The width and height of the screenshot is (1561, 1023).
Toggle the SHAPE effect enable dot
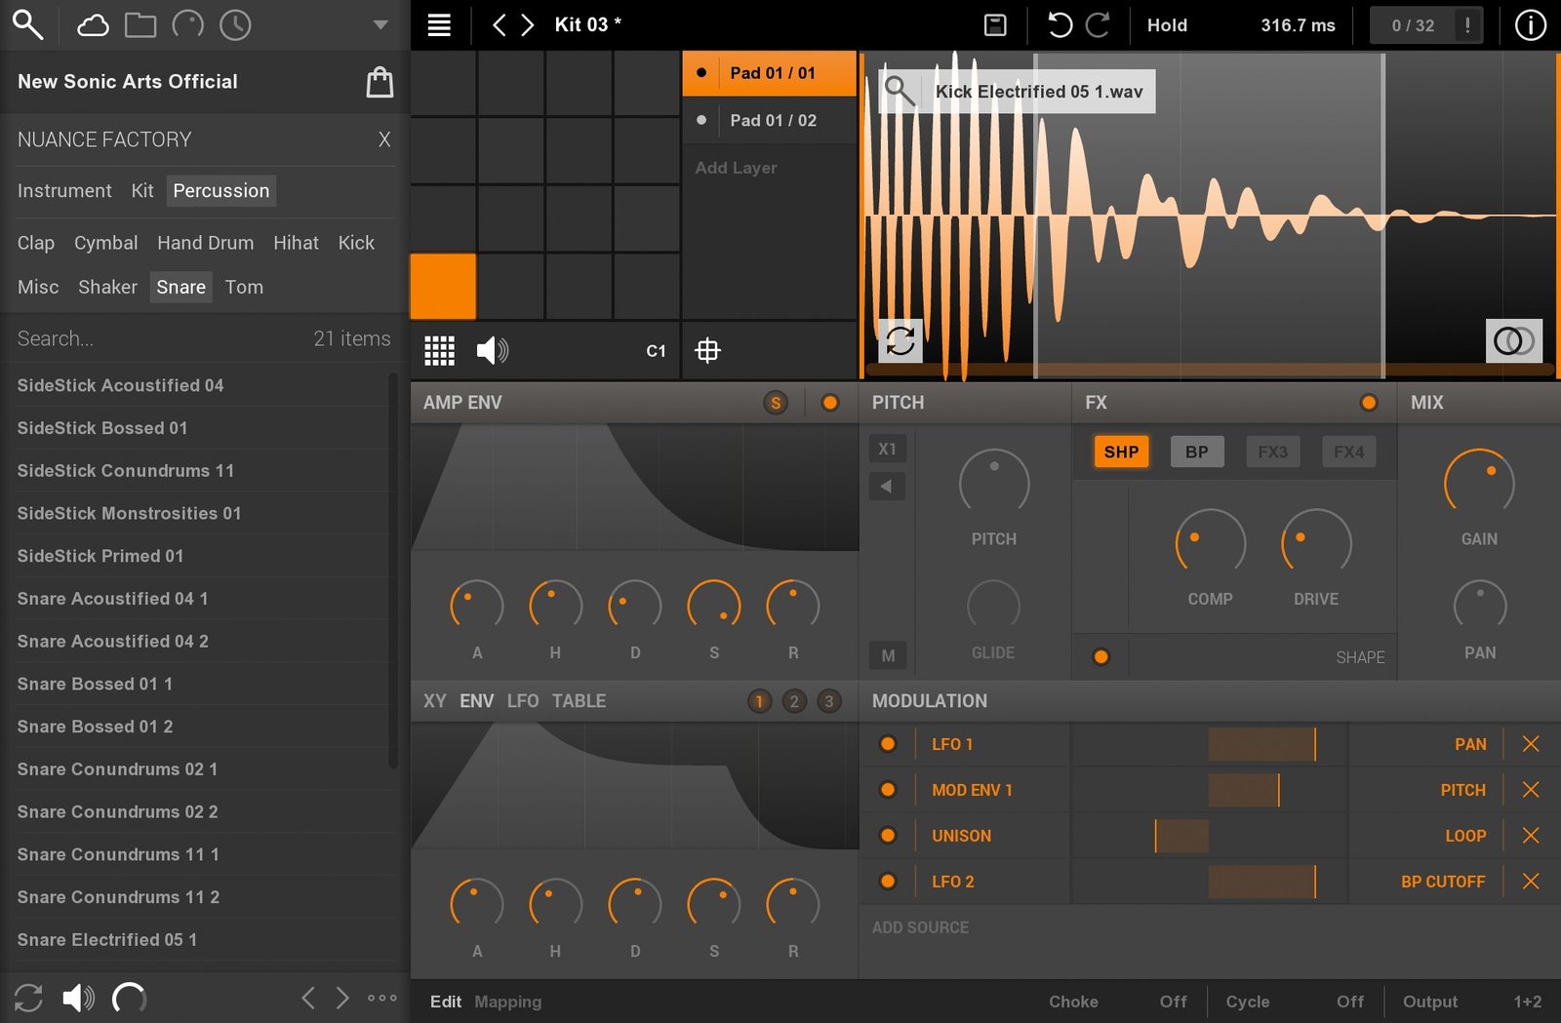pos(1101,657)
